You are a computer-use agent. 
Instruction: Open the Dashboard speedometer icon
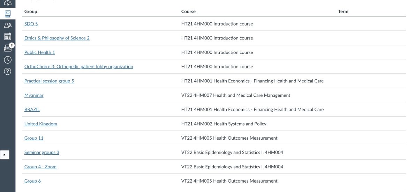(x=8, y=3)
